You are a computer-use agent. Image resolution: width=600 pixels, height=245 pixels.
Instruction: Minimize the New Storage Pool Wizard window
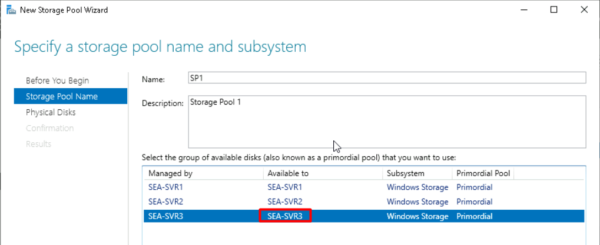(524, 11)
